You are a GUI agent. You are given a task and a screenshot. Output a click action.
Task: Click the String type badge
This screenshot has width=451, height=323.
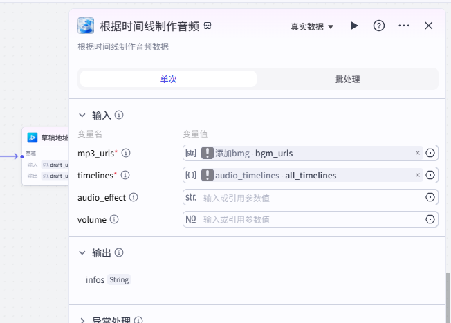pyautogui.click(x=119, y=279)
